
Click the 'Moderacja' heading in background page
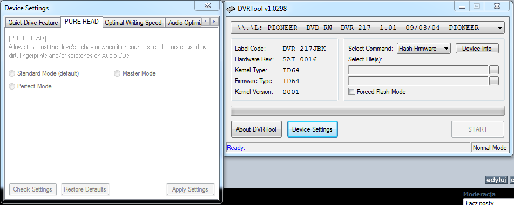tap(479, 194)
